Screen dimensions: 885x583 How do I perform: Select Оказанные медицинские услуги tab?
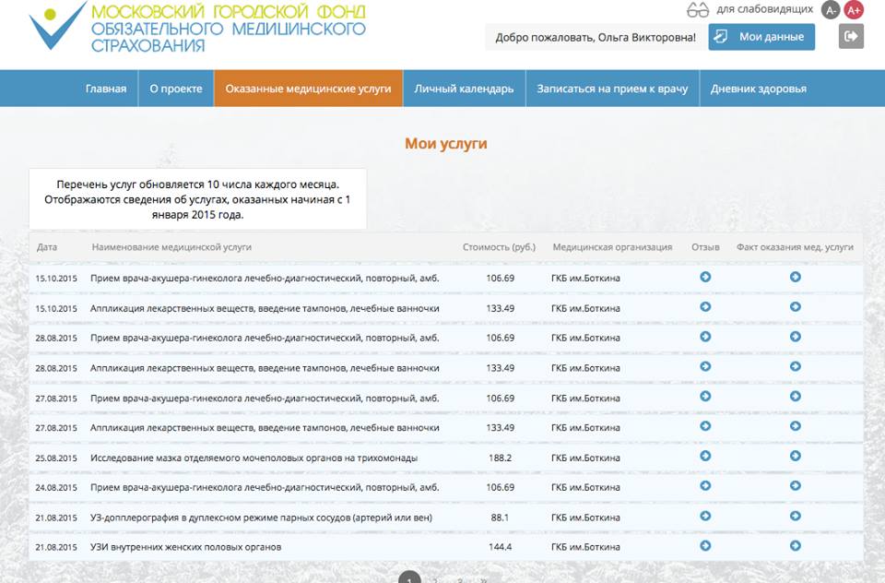point(308,89)
